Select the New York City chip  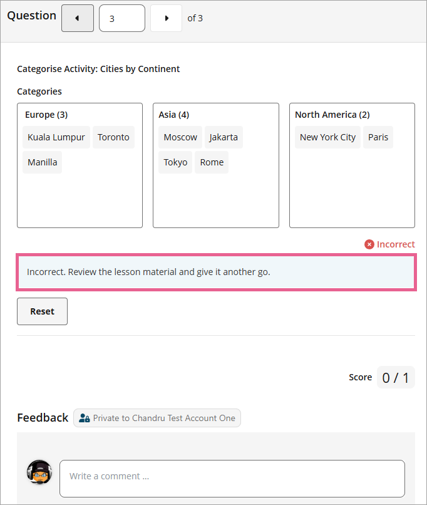click(327, 137)
